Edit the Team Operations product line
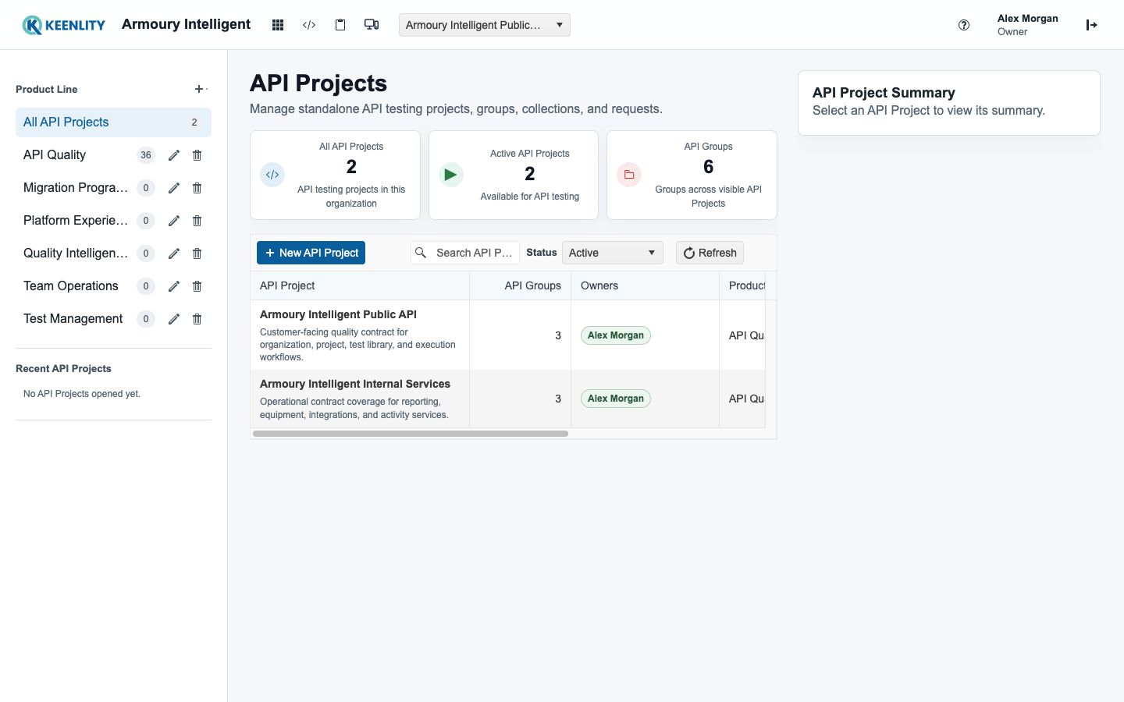The image size is (1124, 702). click(174, 286)
